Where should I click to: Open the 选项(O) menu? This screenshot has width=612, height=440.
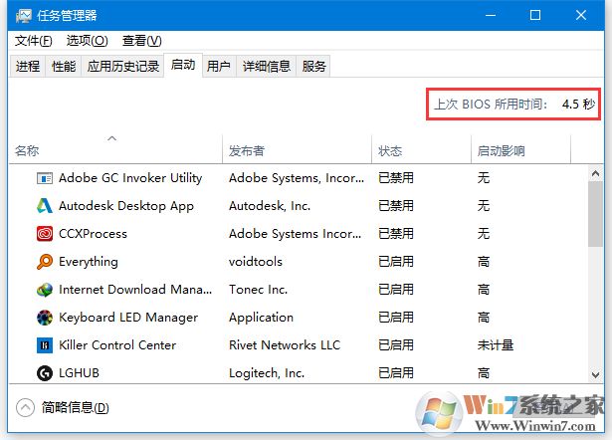coord(87,41)
